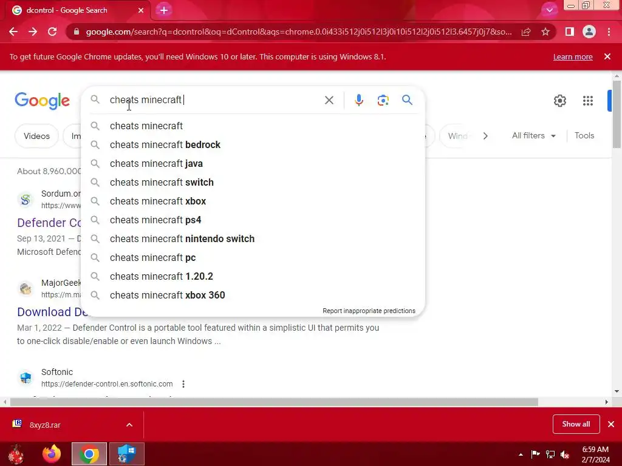
Task: Click Report inappropriate predictions
Action: (x=369, y=311)
